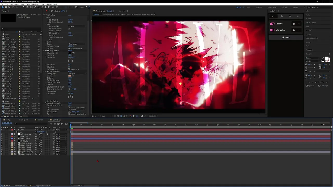Select the Roto Brush tool

(53, 7)
